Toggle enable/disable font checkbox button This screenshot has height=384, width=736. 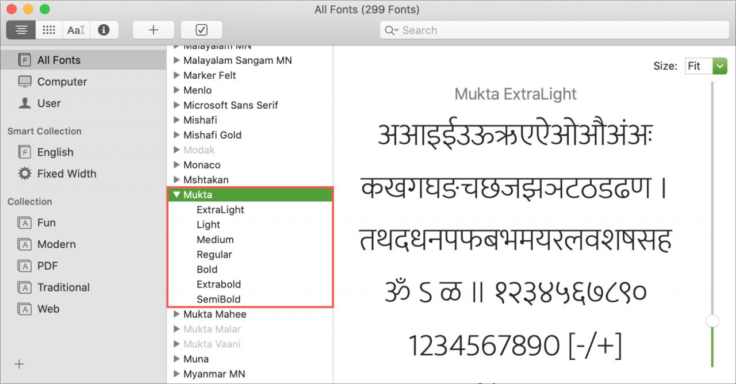(x=201, y=30)
